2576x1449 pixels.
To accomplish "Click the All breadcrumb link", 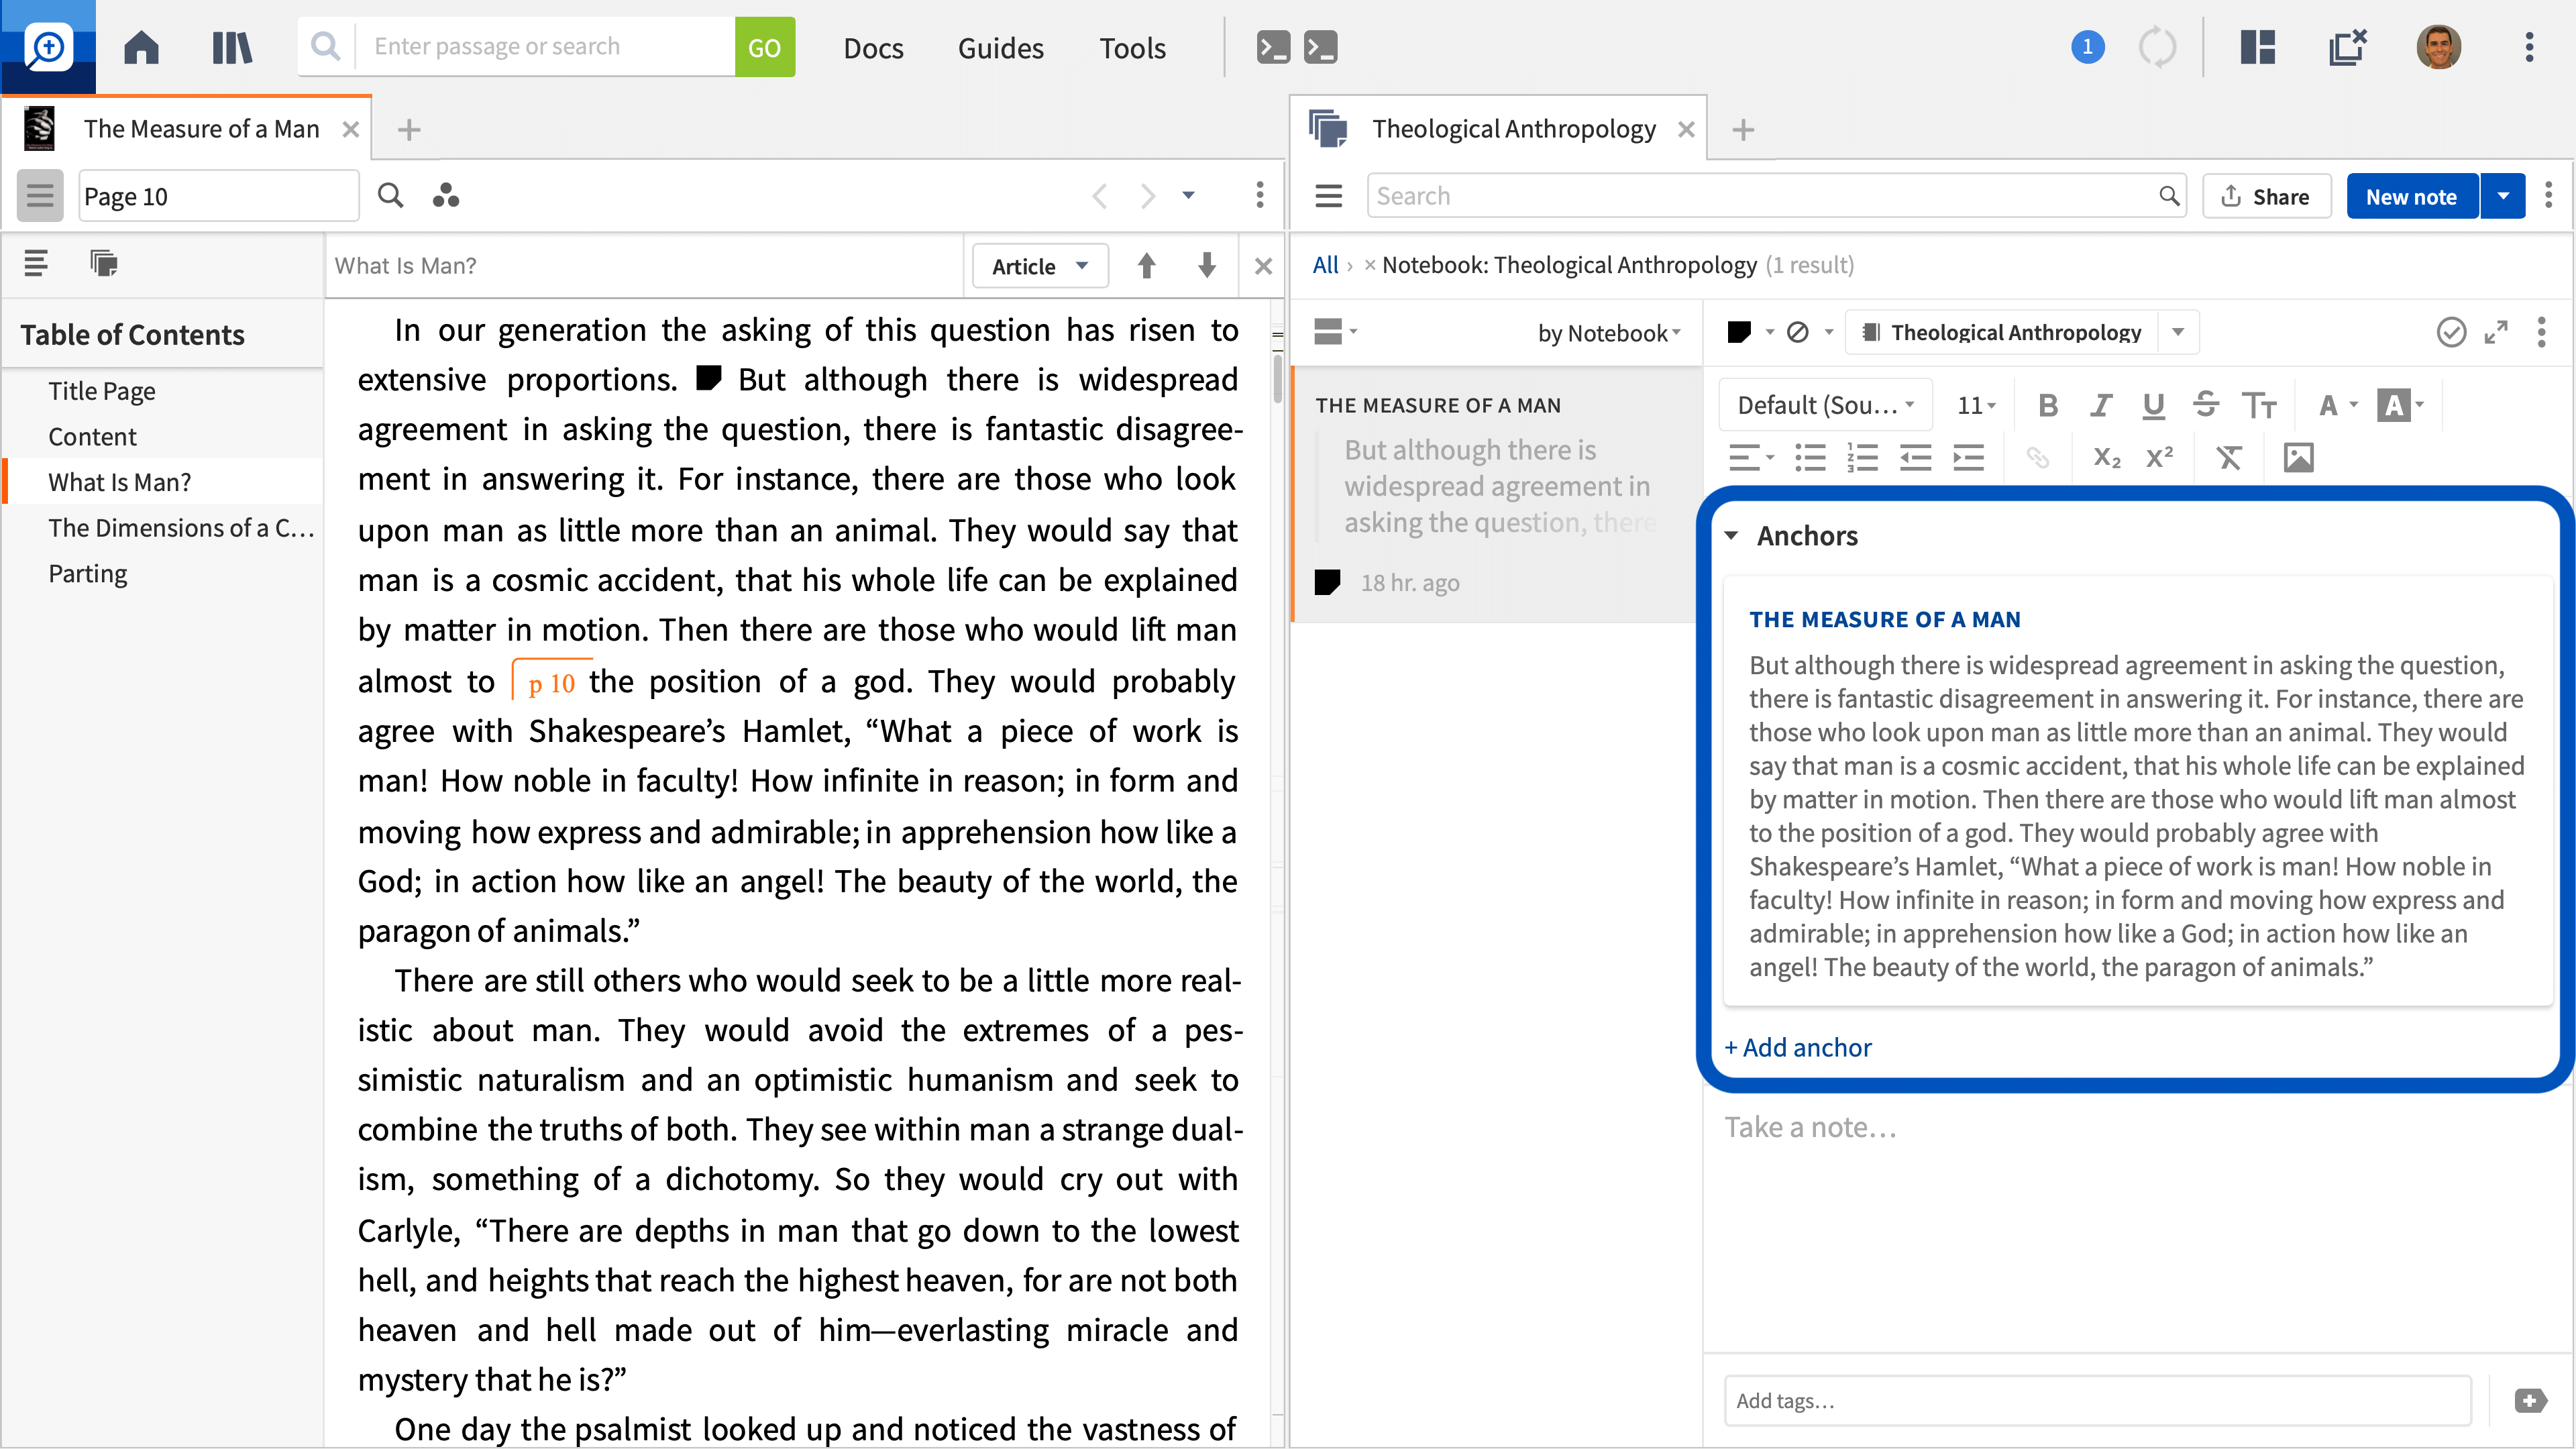I will 1325,265.
